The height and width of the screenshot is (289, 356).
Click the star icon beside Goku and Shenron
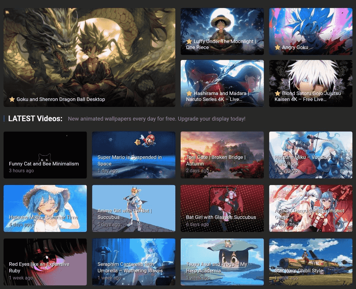pyautogui.click(x=12, y=99)
